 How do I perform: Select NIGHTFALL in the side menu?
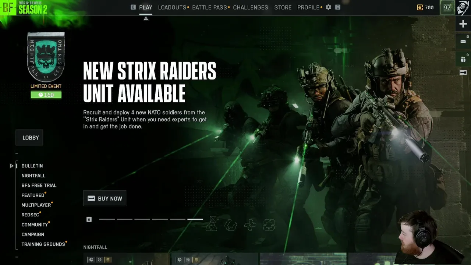point(33,176)
